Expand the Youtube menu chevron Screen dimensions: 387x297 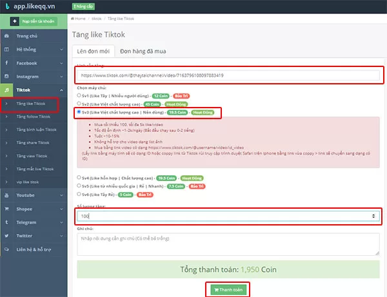coord(61,195)
